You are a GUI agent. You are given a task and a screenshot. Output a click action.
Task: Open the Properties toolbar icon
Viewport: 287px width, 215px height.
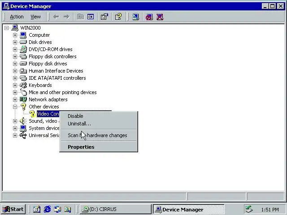click(104, 17)
